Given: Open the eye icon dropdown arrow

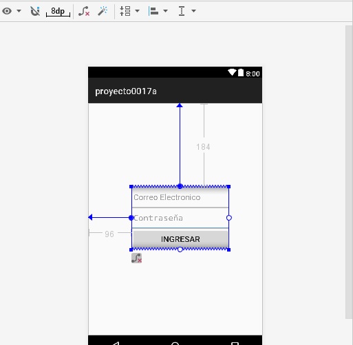Looking at the screenshot, I should pos(19,11).
